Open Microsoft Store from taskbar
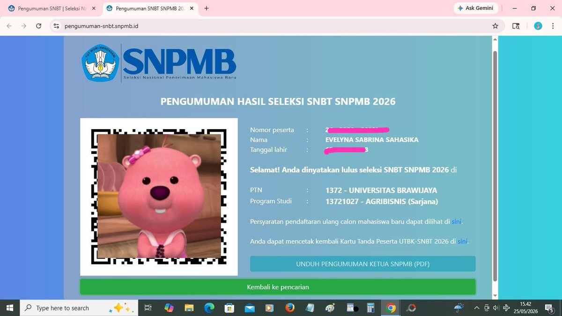This screenshot has width=562, height=316. point(229,308)
